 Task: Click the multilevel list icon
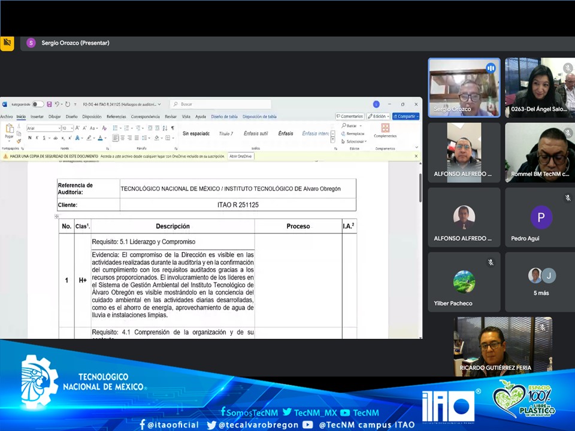coord(138,128)
